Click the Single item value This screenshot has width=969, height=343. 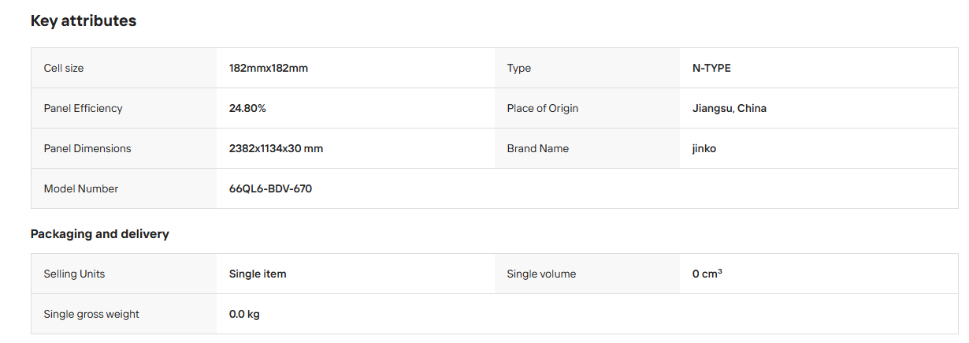(258, 274)
